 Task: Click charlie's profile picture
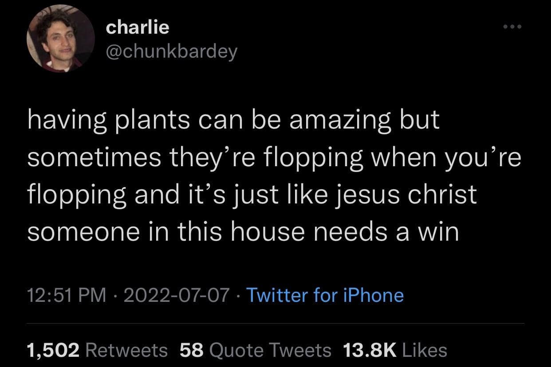pyautogui.click(x=60, y=39)
